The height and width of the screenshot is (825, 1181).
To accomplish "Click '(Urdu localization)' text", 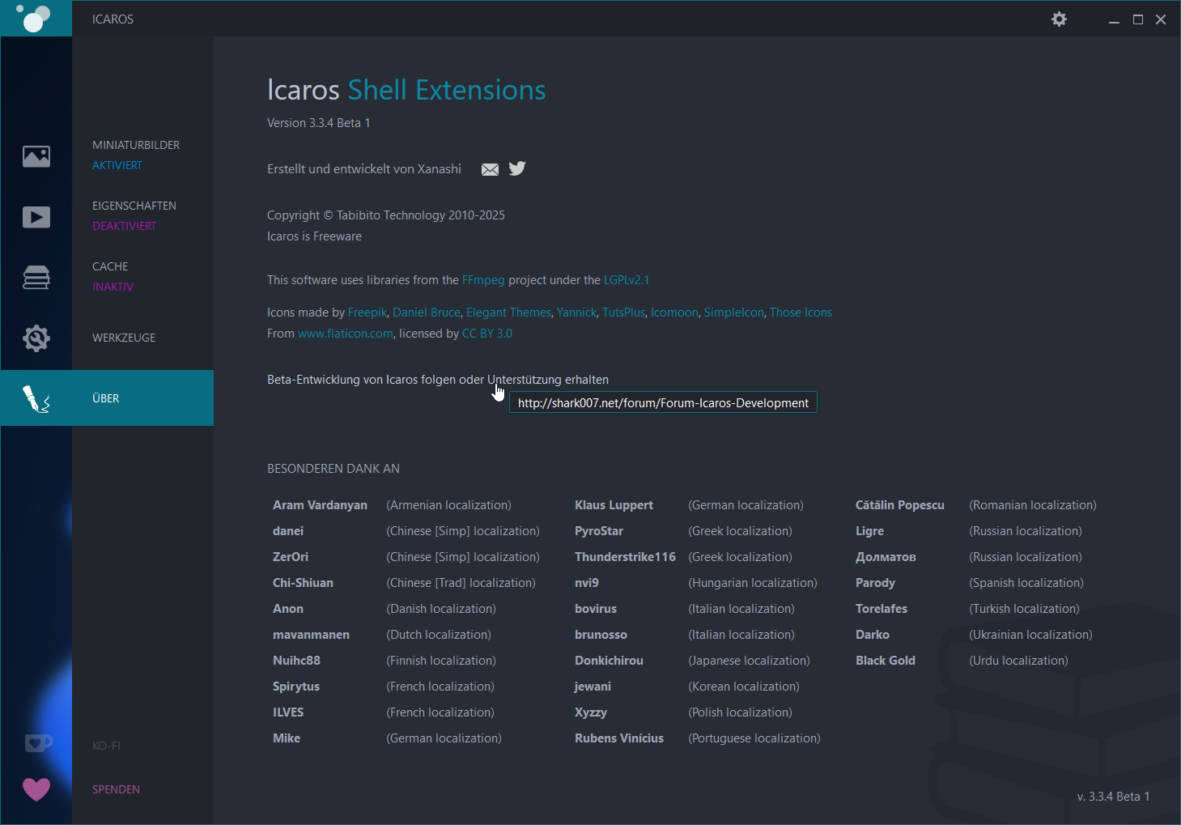I will click(1018, 661).
